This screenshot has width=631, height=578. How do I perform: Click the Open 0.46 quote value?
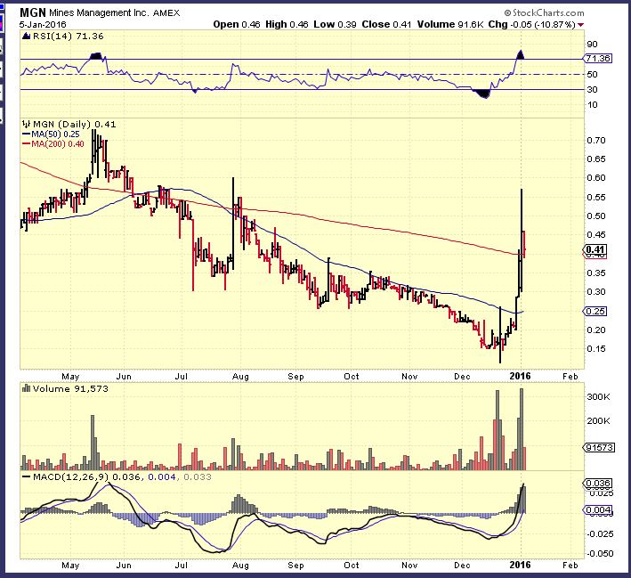pyautogui.click(x=237, y=25)
